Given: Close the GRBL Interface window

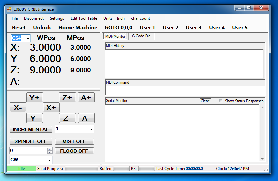Looking at the screenshot, I should [x=261, y=8].
